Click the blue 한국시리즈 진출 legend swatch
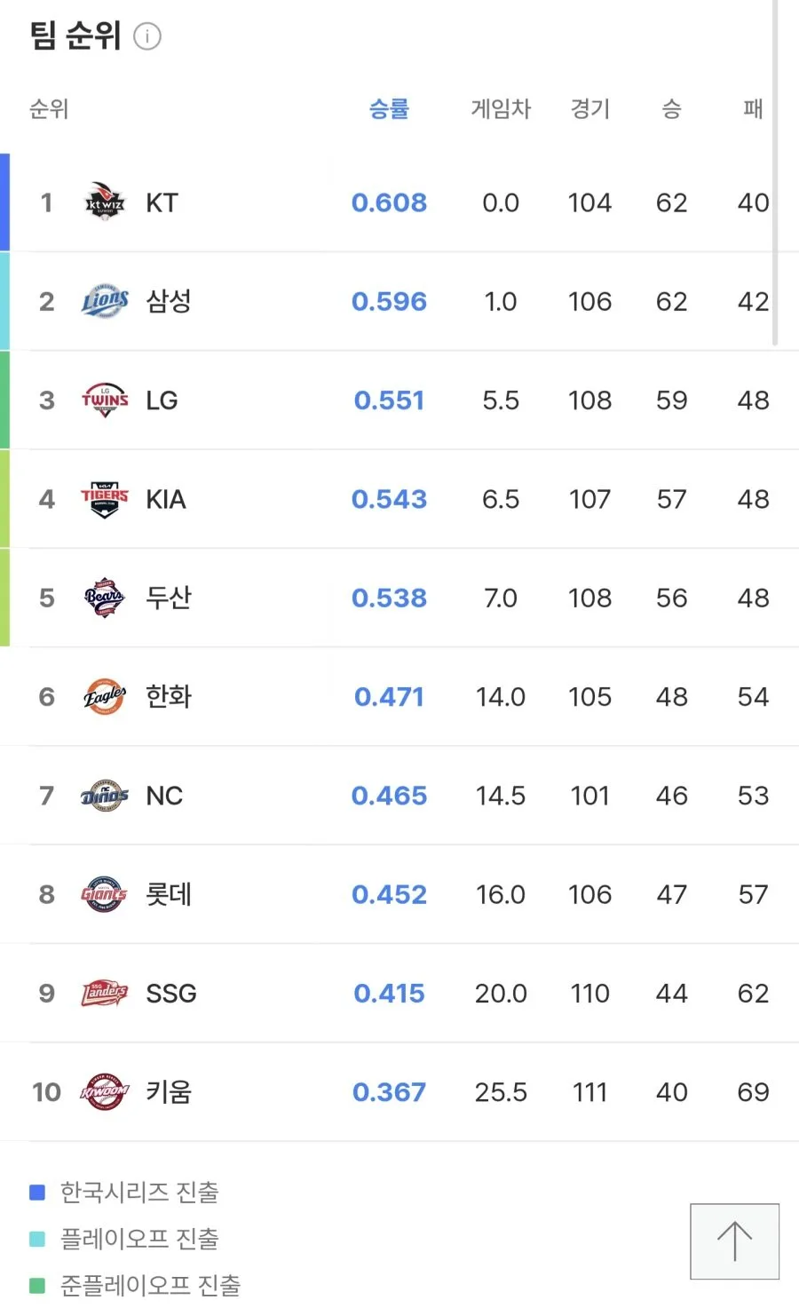The width and height of the screenshot is (799, 1308). coord(37,1193)
